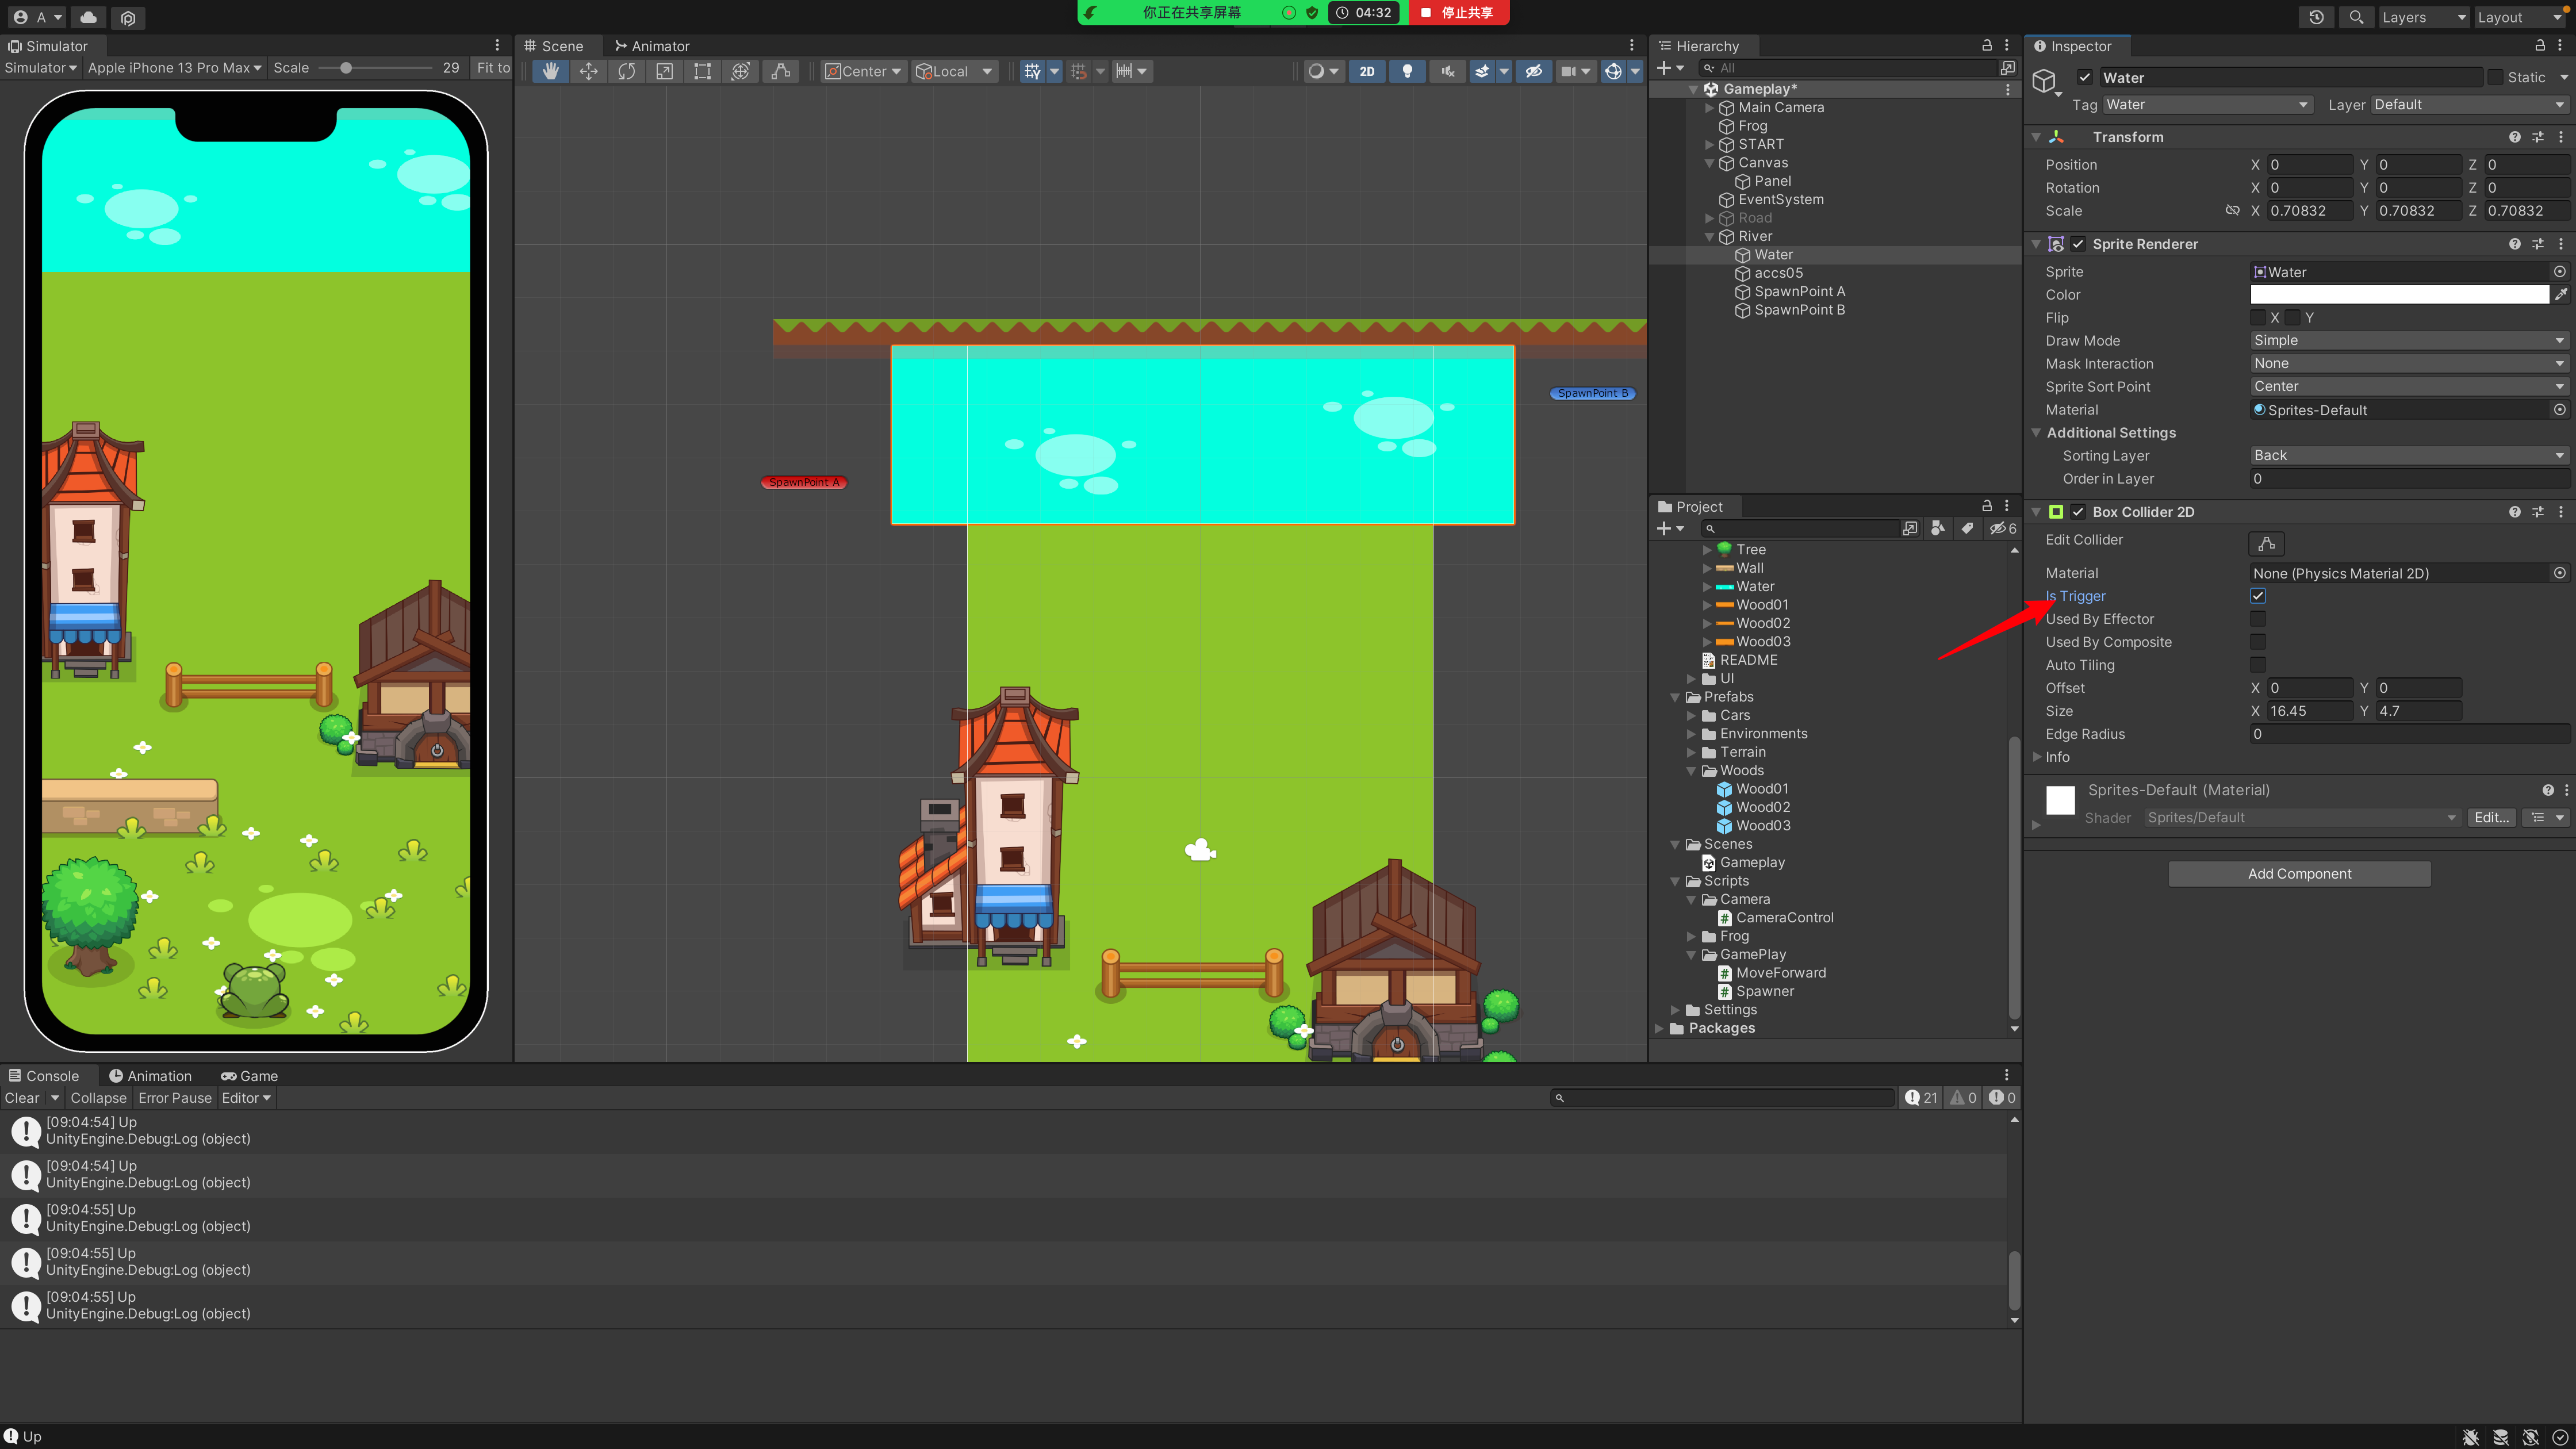
Task: Open Box Collider 2D more options menu
Action: click(x=2561, y=512)
